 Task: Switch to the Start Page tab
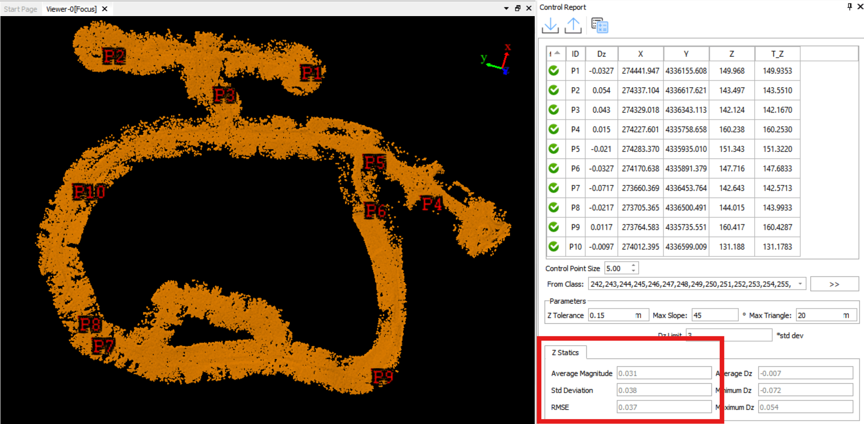coord(20,8)
